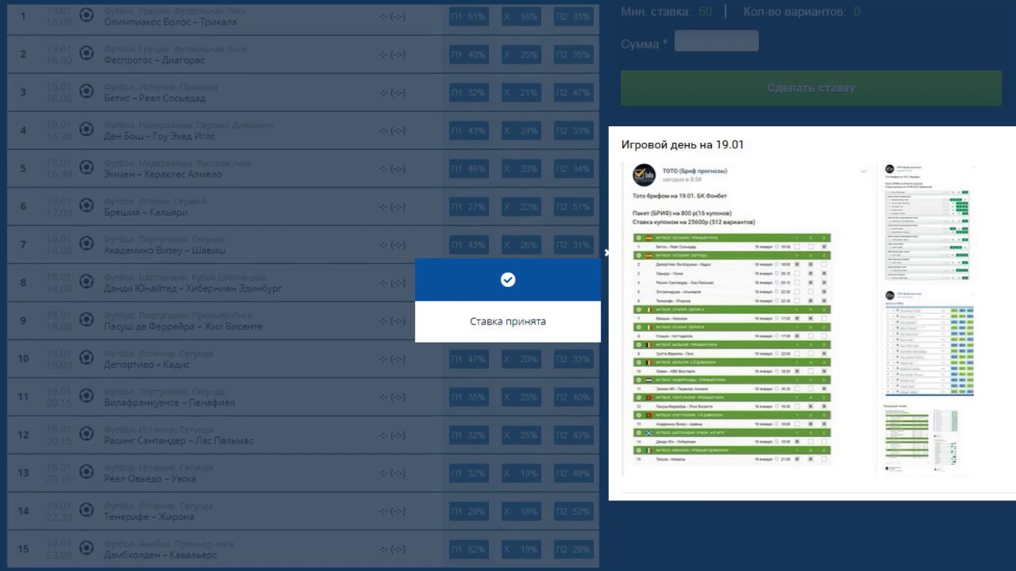Image resolution: width=1016 pixels, height=571 pixels.
Task: Click match name Бетис – Реал Сосьедад
Action: point(155,98)
